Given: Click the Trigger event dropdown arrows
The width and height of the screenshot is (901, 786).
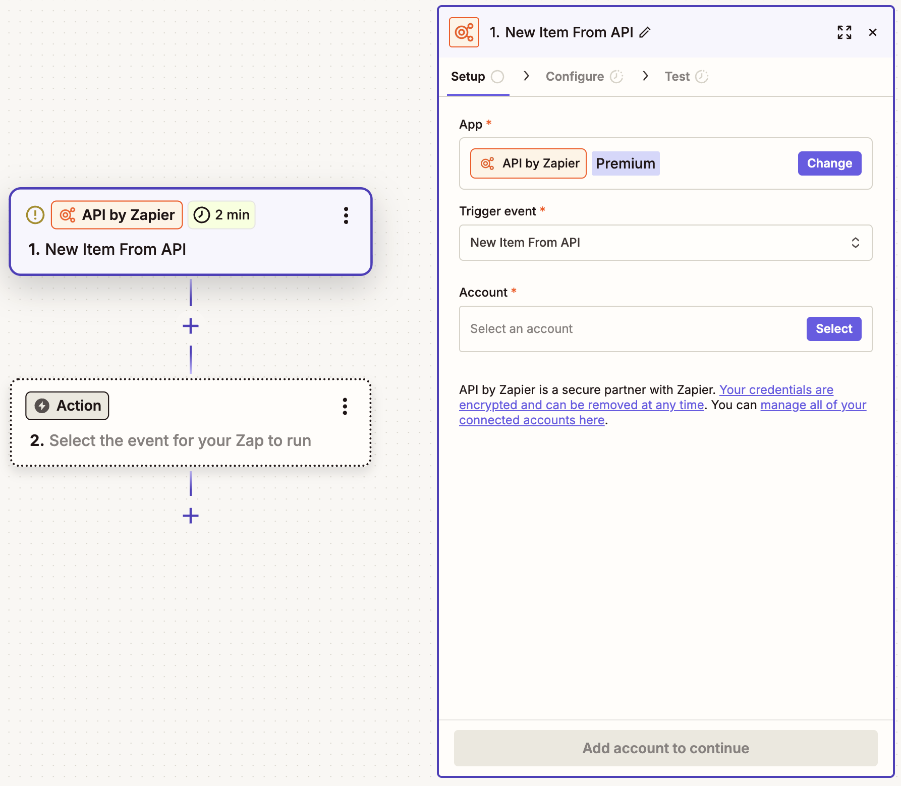Looking at the screenshot, I should [x=856, y=243].
